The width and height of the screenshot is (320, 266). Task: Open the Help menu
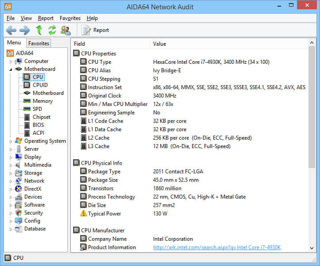[x=92, y=18]
